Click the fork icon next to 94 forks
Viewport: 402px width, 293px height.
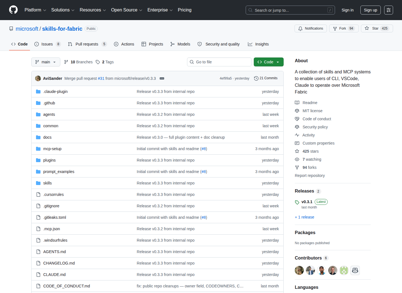click(297, 167)
